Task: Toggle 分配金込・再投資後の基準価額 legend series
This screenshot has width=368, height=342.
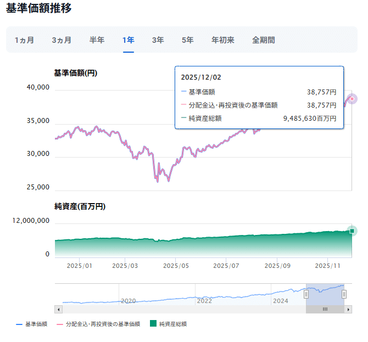Action: 98,324
